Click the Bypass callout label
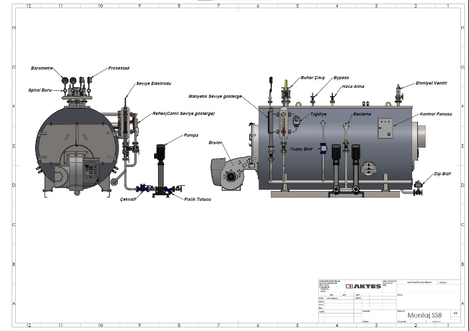 [341, 77]
